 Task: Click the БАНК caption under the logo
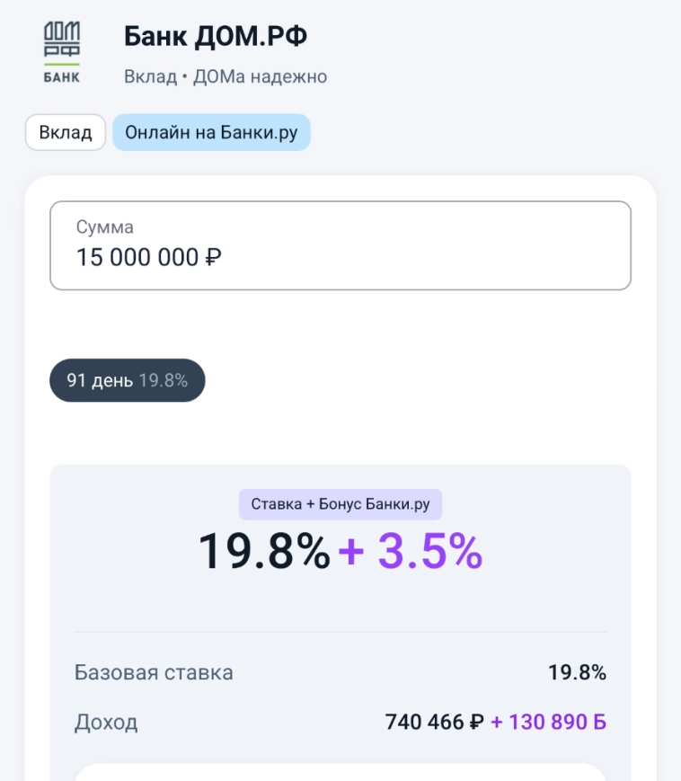62,77
